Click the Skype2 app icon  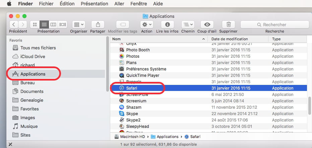pyautogui.click(x=122, y=120)
